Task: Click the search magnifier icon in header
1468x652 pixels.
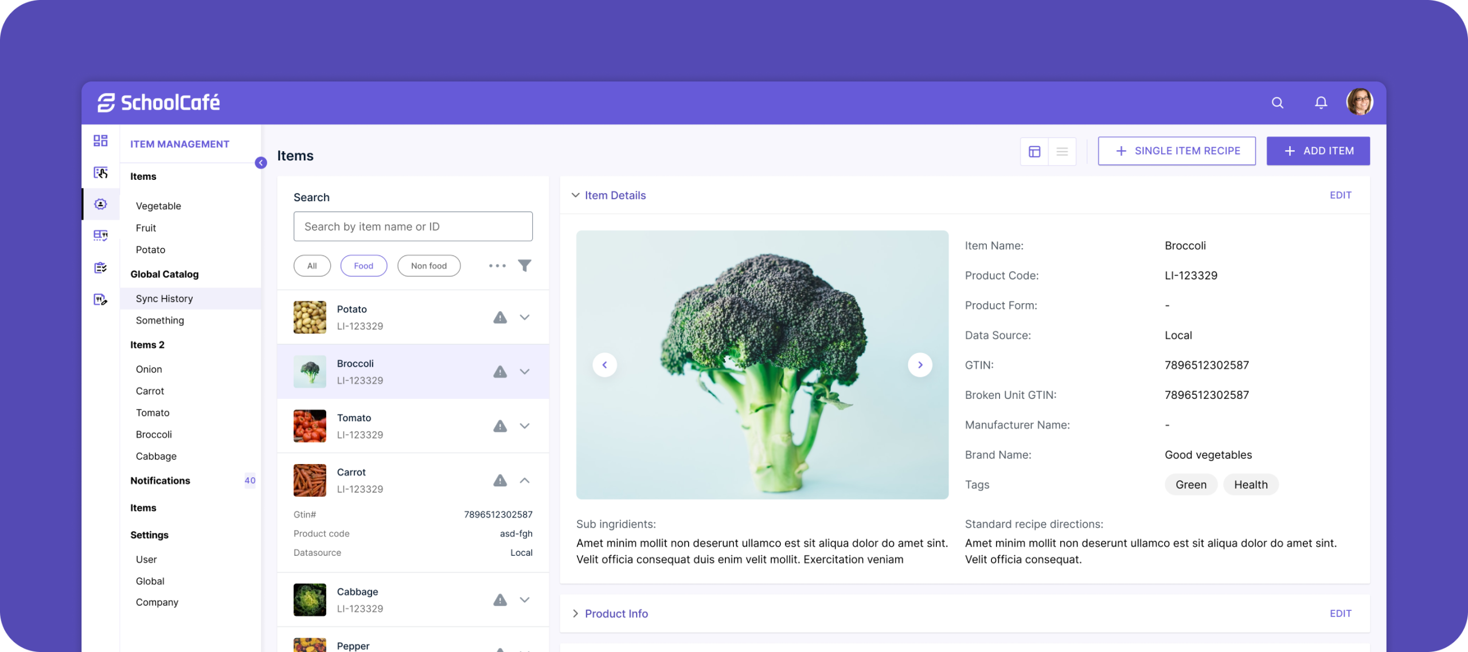Action: [1277, 103]
